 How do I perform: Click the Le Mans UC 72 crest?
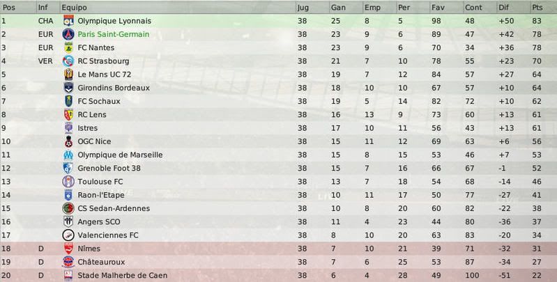pyautogui.click(x=68, y=75)
